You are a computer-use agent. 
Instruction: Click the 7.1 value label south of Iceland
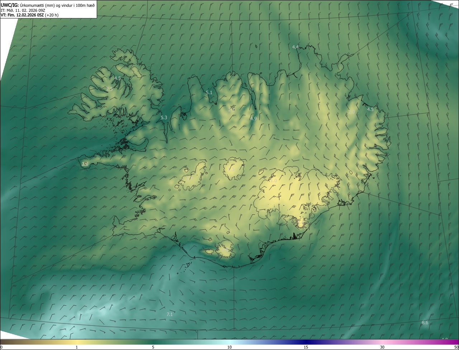pos(170,314)
